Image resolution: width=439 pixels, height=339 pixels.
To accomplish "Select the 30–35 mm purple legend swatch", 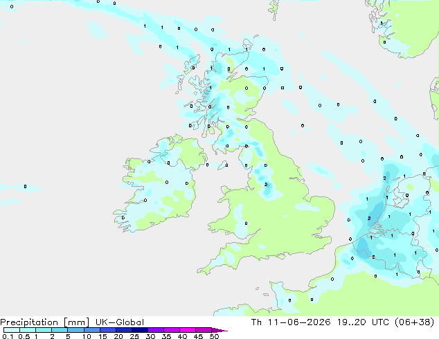I will [x=155, y=330].
